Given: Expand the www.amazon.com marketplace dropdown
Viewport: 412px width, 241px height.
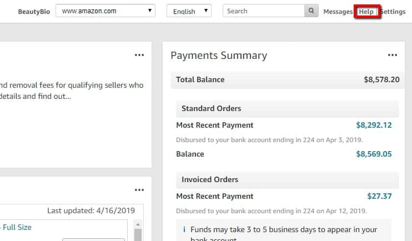Looking at the screenshot, I should [105, 11].
